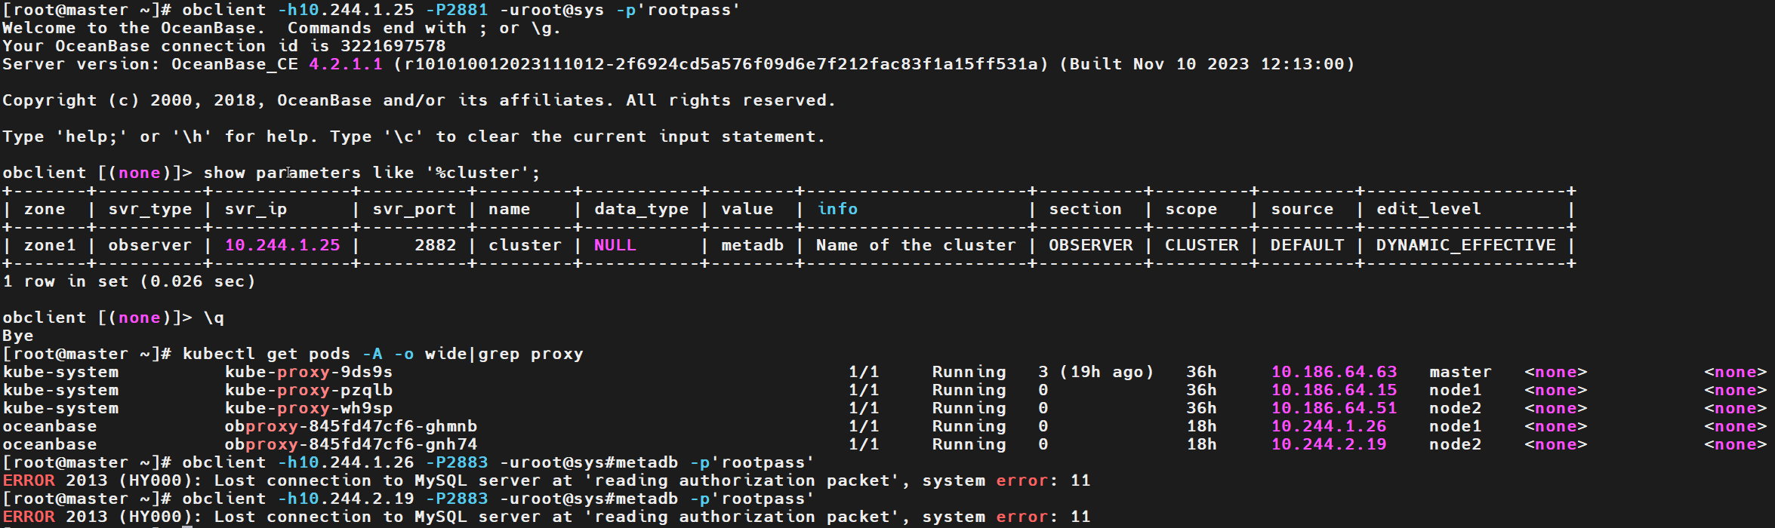Click pod name kube-proxy-wh9sp

coord(309,408)
